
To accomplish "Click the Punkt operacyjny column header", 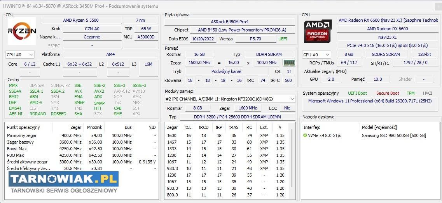I will tap(23, 127).
